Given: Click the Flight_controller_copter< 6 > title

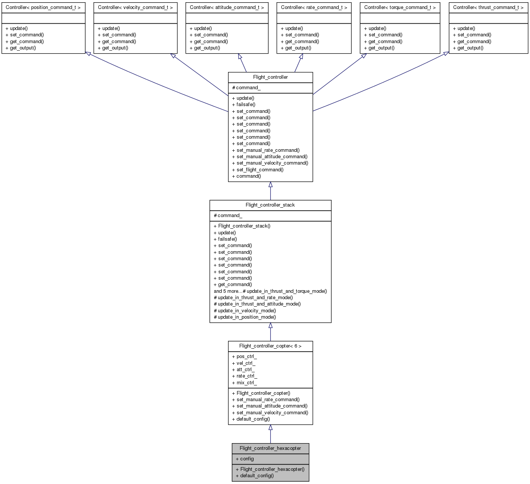Looking at the screenshot, I should (270, 346).
